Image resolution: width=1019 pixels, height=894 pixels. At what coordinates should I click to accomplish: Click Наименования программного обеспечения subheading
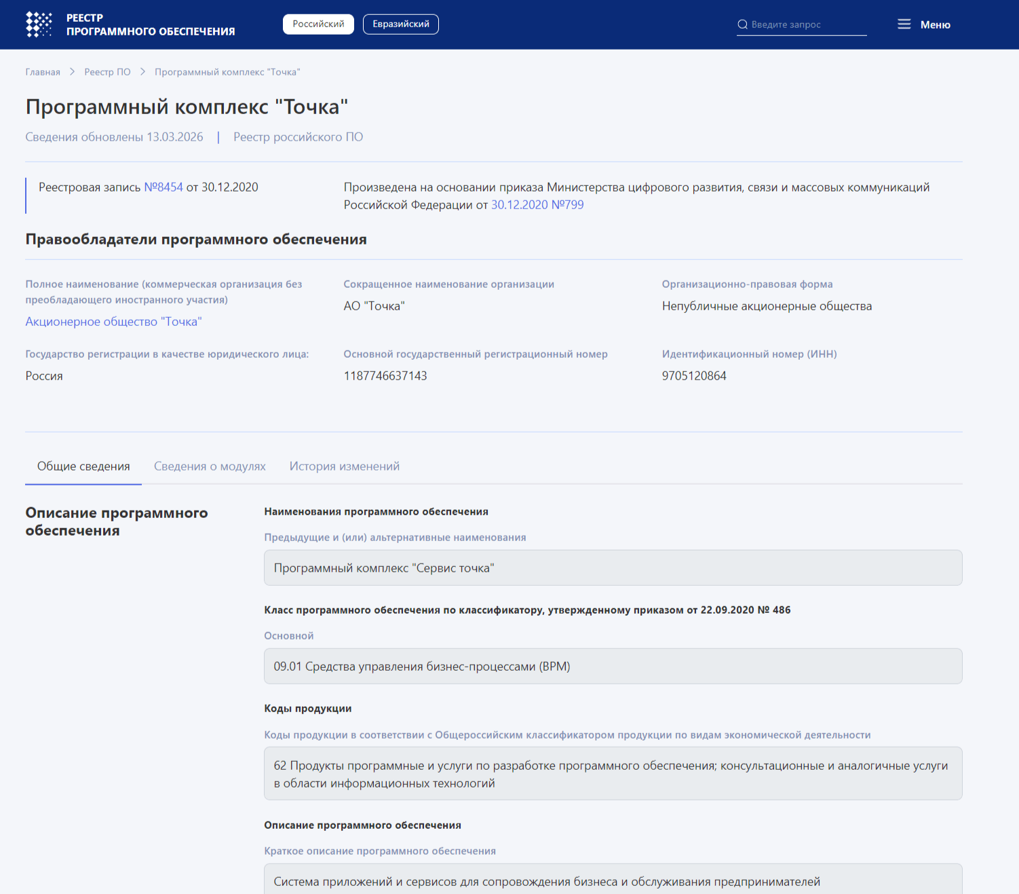point(377,512)
